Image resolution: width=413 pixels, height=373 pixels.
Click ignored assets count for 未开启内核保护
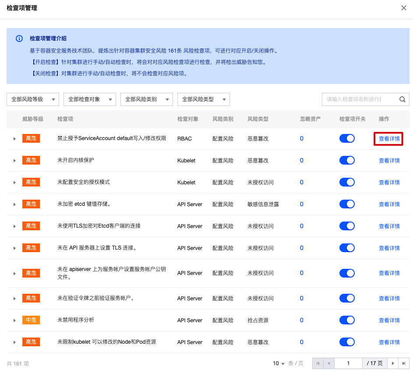(x=301, y=160)
